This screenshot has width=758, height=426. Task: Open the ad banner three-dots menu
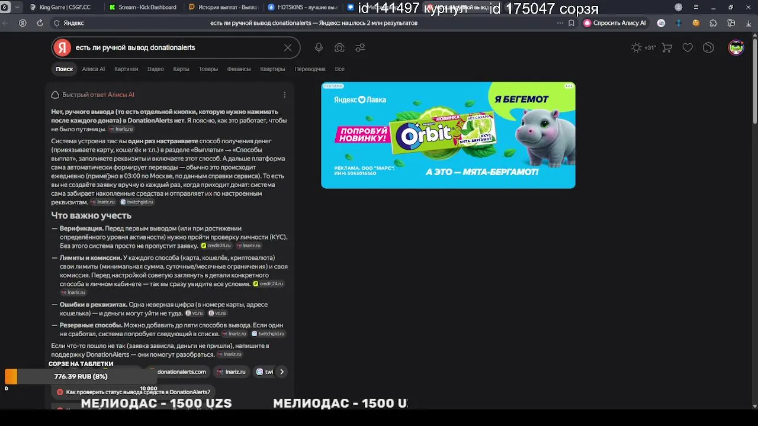pos(569,86)
